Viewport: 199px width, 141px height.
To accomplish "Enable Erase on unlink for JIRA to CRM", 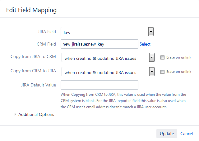I will [x=162, y=57].
